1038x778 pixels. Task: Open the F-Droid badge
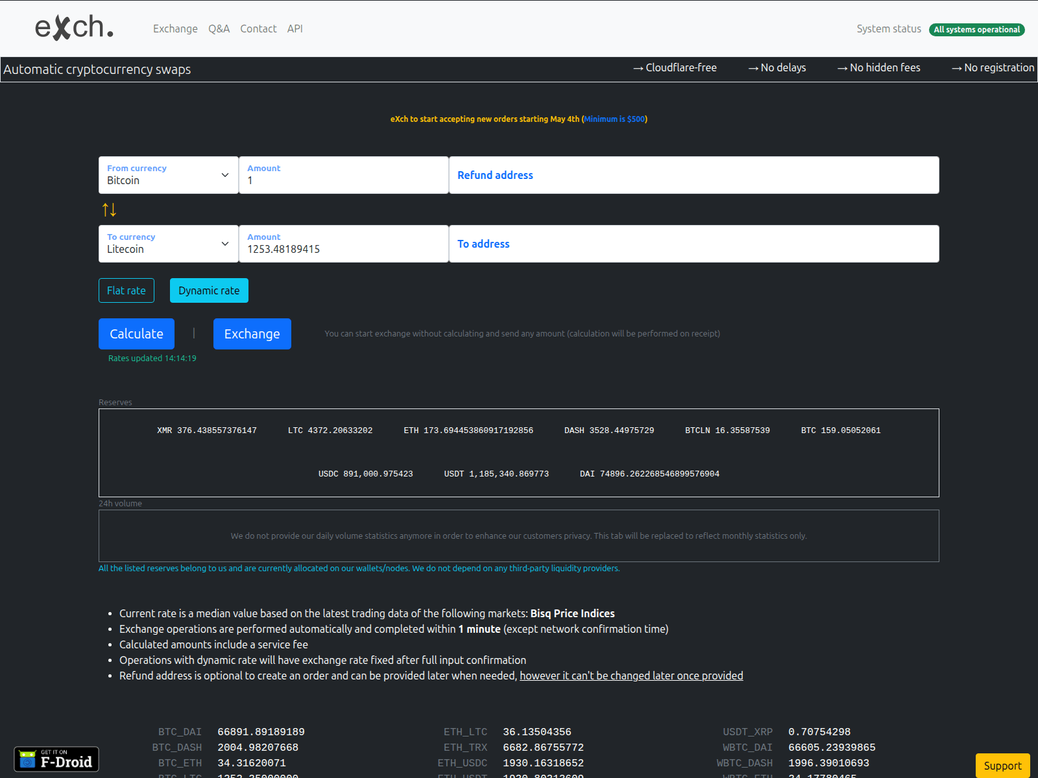pyautogui.click(x=56, y=759)
